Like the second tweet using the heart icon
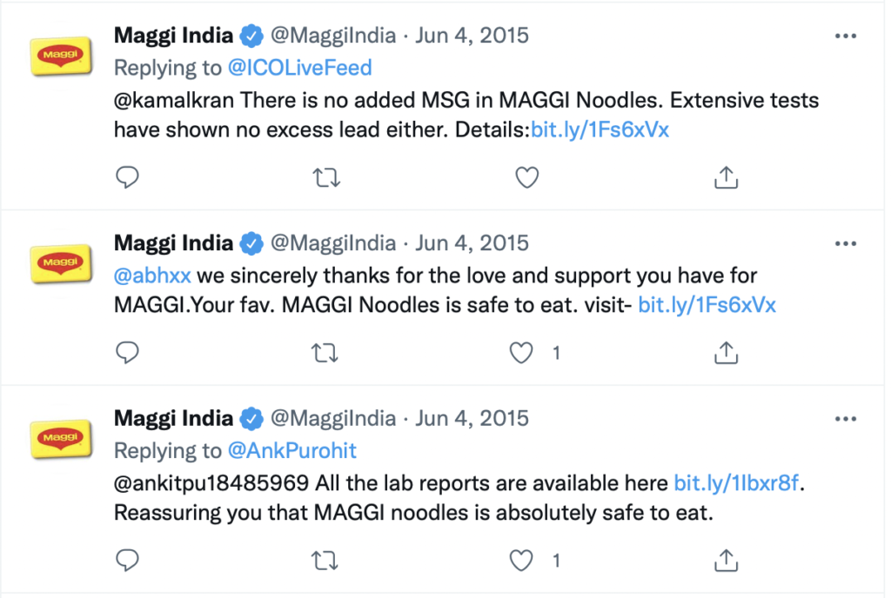This screenshot has height=598, width=891. pyautogui.click(x=520, y=352)
